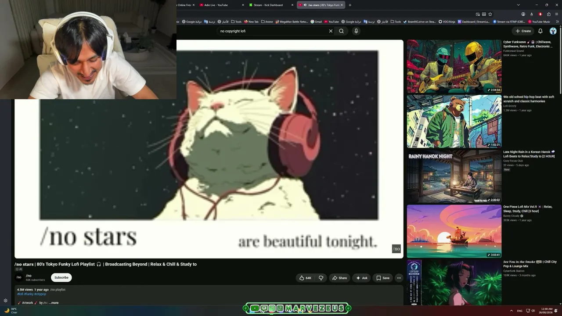Open the #funky hashtag link

29,294
